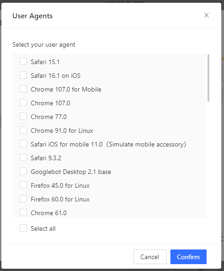Tick the Safari 9.3.2 checkbox
The image size is (224, 271).
23,157
